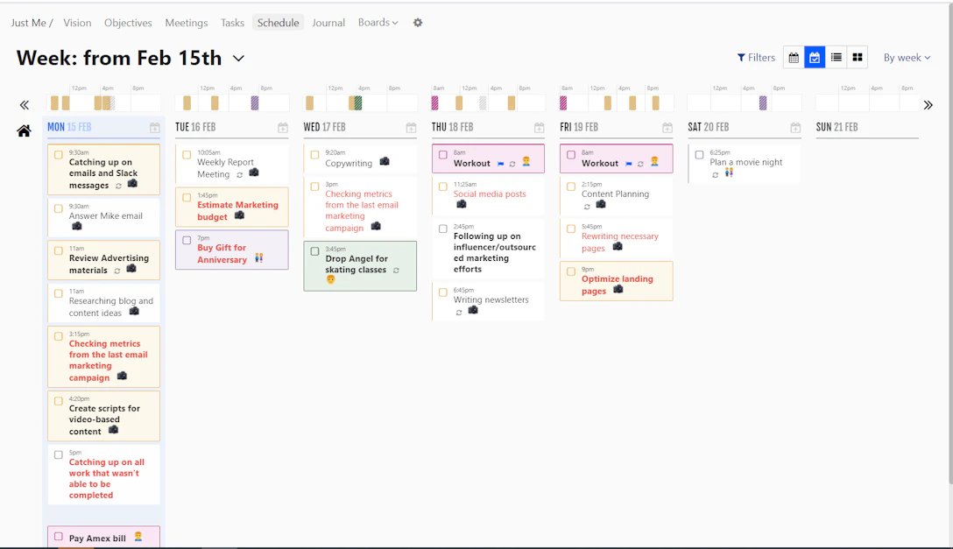Select the Schedule tab

tap(278, 23)
